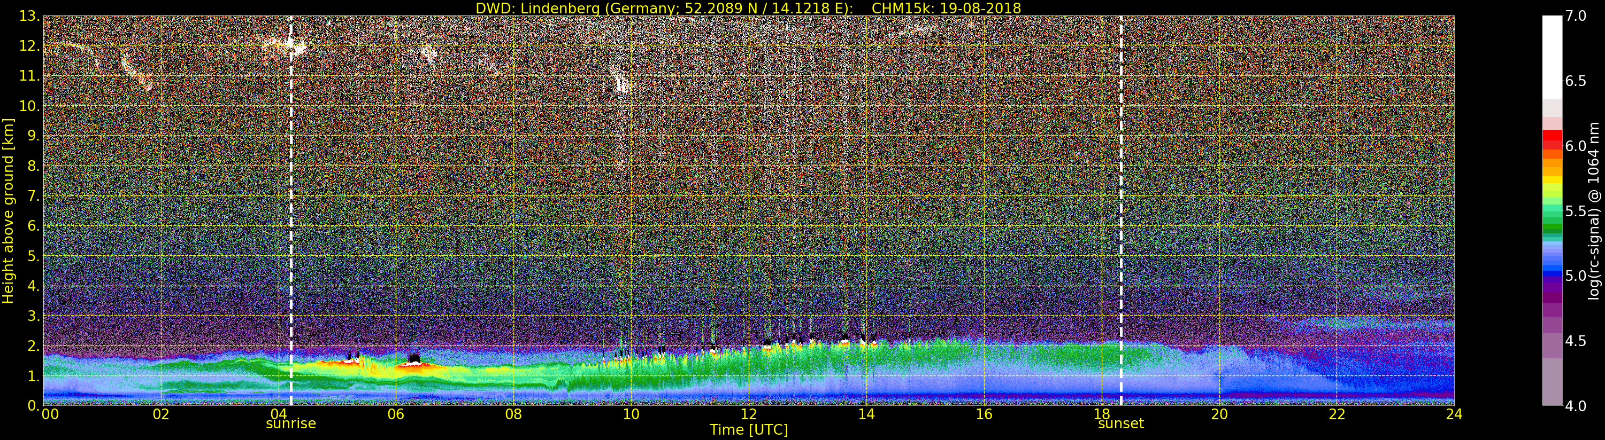Click the '9.' height axis tick label

tap(34, 136)
